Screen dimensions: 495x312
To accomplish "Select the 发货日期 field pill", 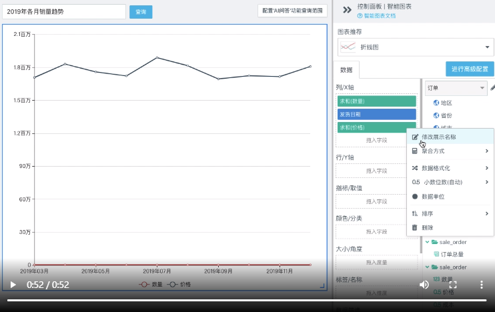I will 377,114.
